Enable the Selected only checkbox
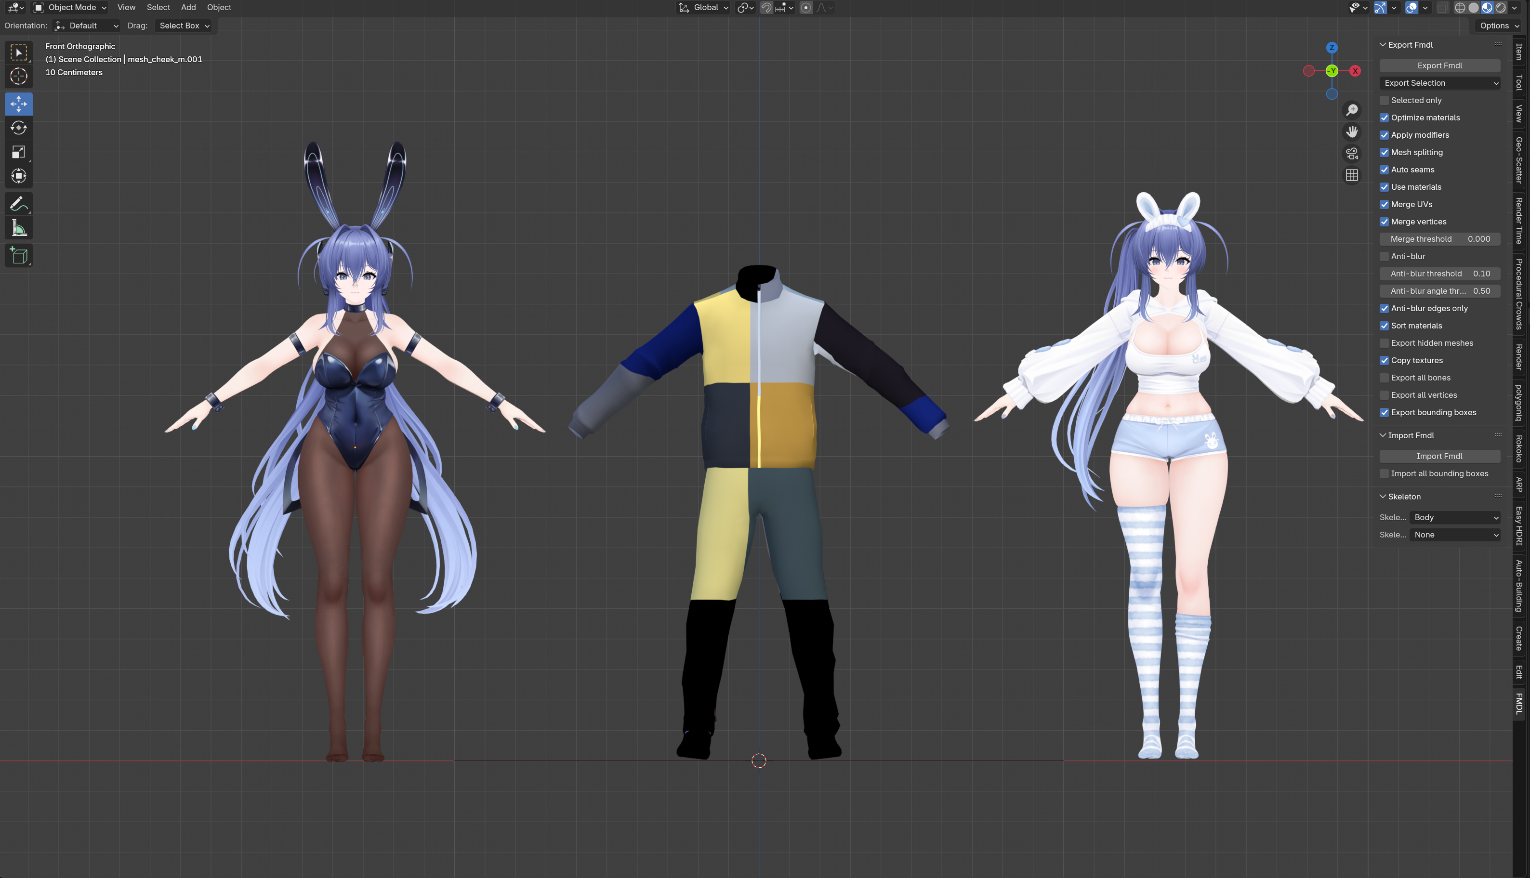The height and width of the screenshot is (878, 1530). click(x=1384, y=100)
